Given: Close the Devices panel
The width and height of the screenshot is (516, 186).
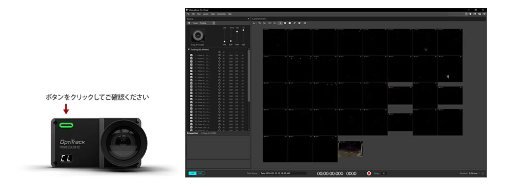Looking at the screenshot, I should point(248,19).
